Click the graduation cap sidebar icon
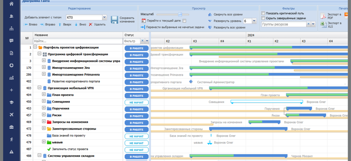The image size is (351, 161). pos(11,102)
